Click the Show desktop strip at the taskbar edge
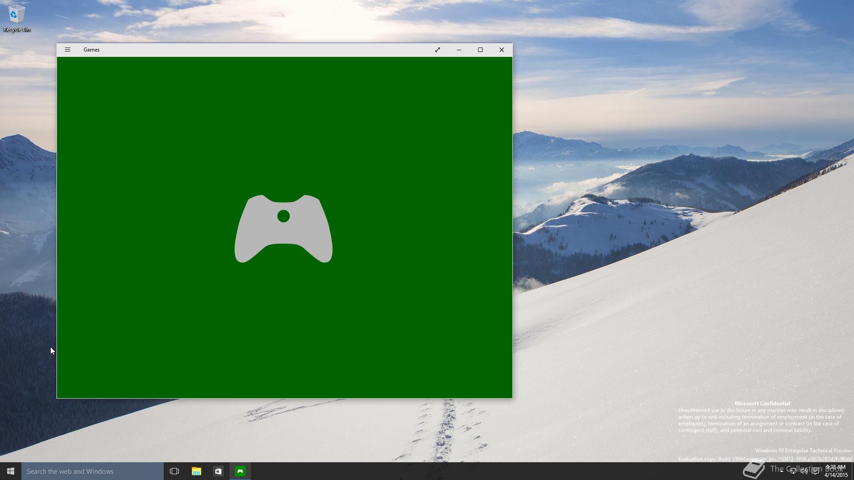The height and width of the screenshot is (480, 854). point(852,471)
